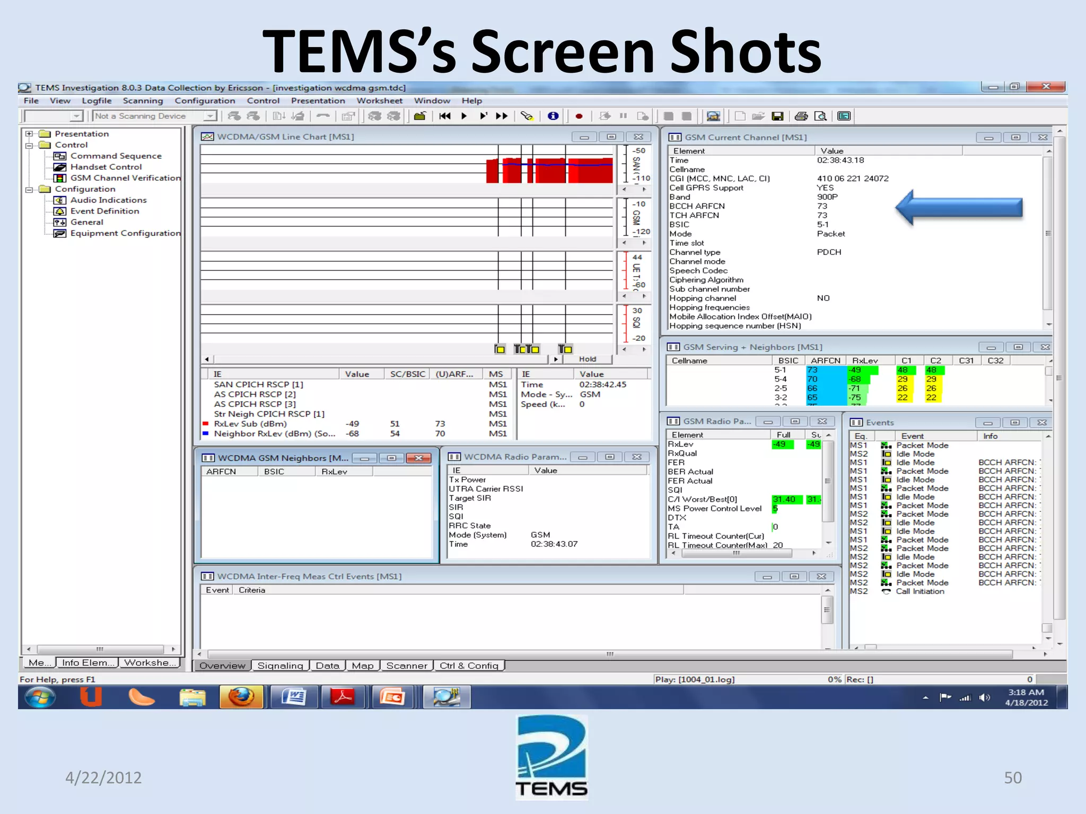Viewport: 1086px width, 814px height.
Task: Click the last toolbar monitor icon
Action: click(x=844, y=116)
